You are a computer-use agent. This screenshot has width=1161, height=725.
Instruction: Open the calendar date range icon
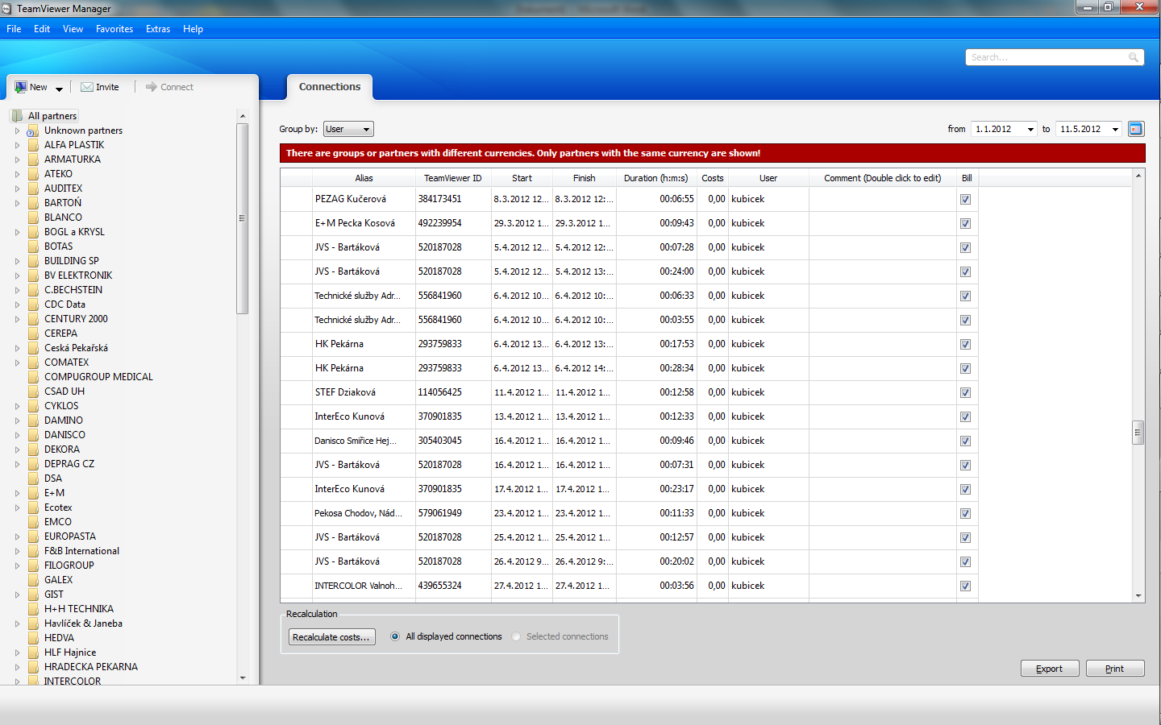(x=1136, y=129)
